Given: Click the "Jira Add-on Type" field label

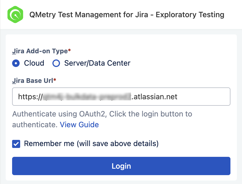Looking at the screenshot, I should point(40,51).
